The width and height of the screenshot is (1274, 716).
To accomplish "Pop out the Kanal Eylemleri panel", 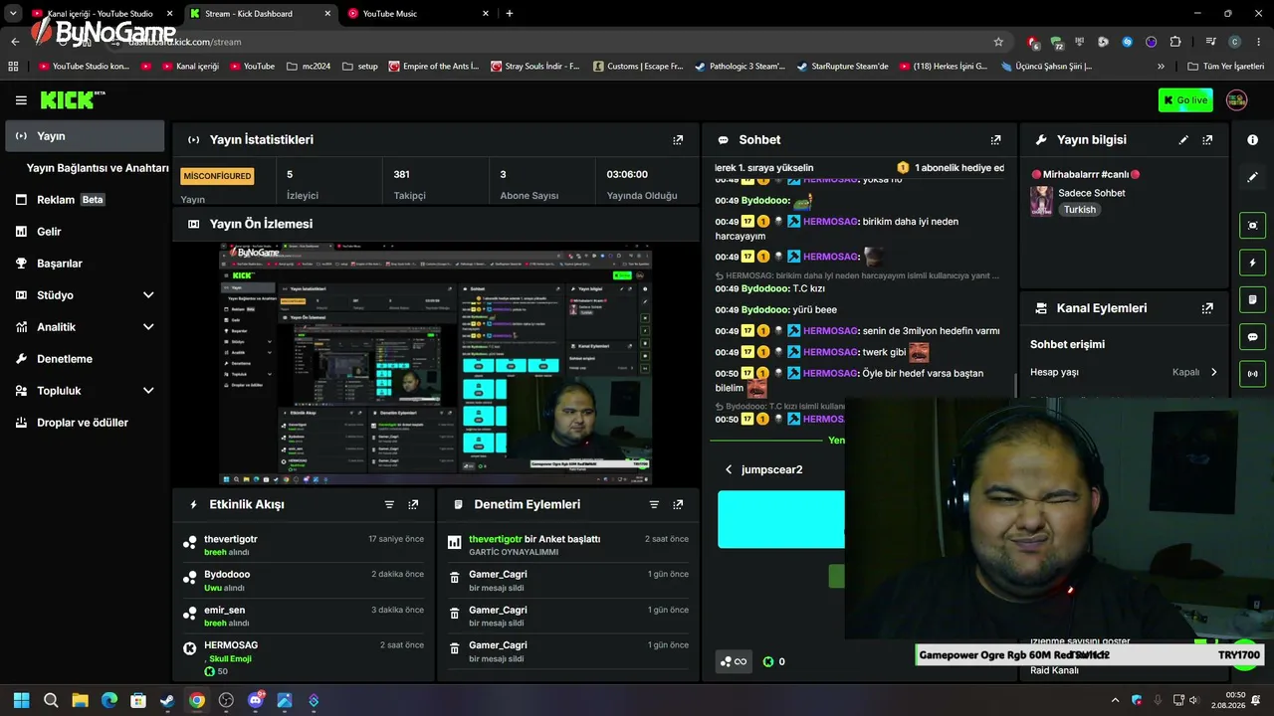I will point(1207,308).
